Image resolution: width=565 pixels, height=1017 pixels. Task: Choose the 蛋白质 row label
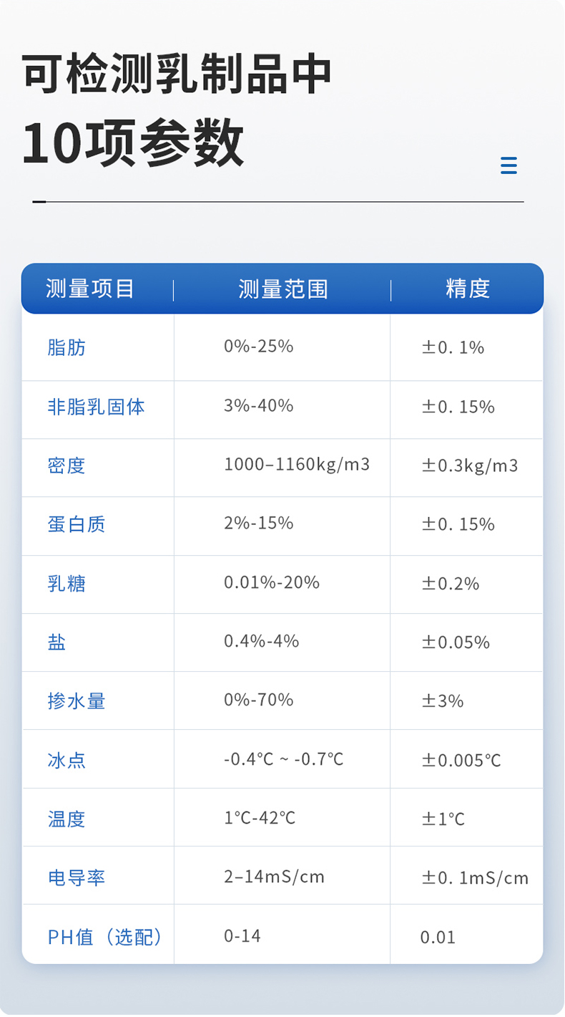pos(77,524)
